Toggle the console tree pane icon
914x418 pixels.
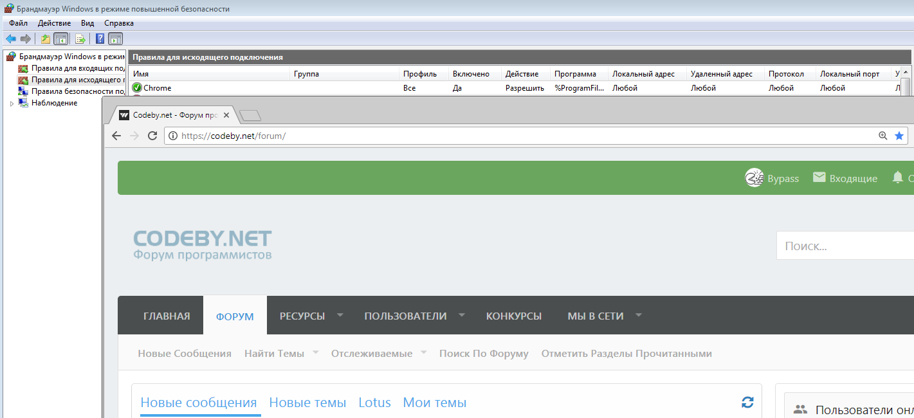point(60,39)
